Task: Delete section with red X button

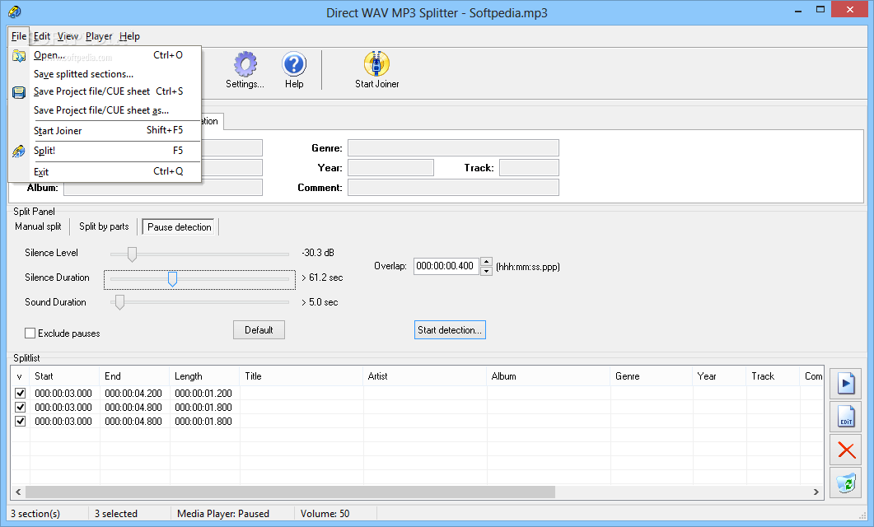Action: tap(845, 450)
